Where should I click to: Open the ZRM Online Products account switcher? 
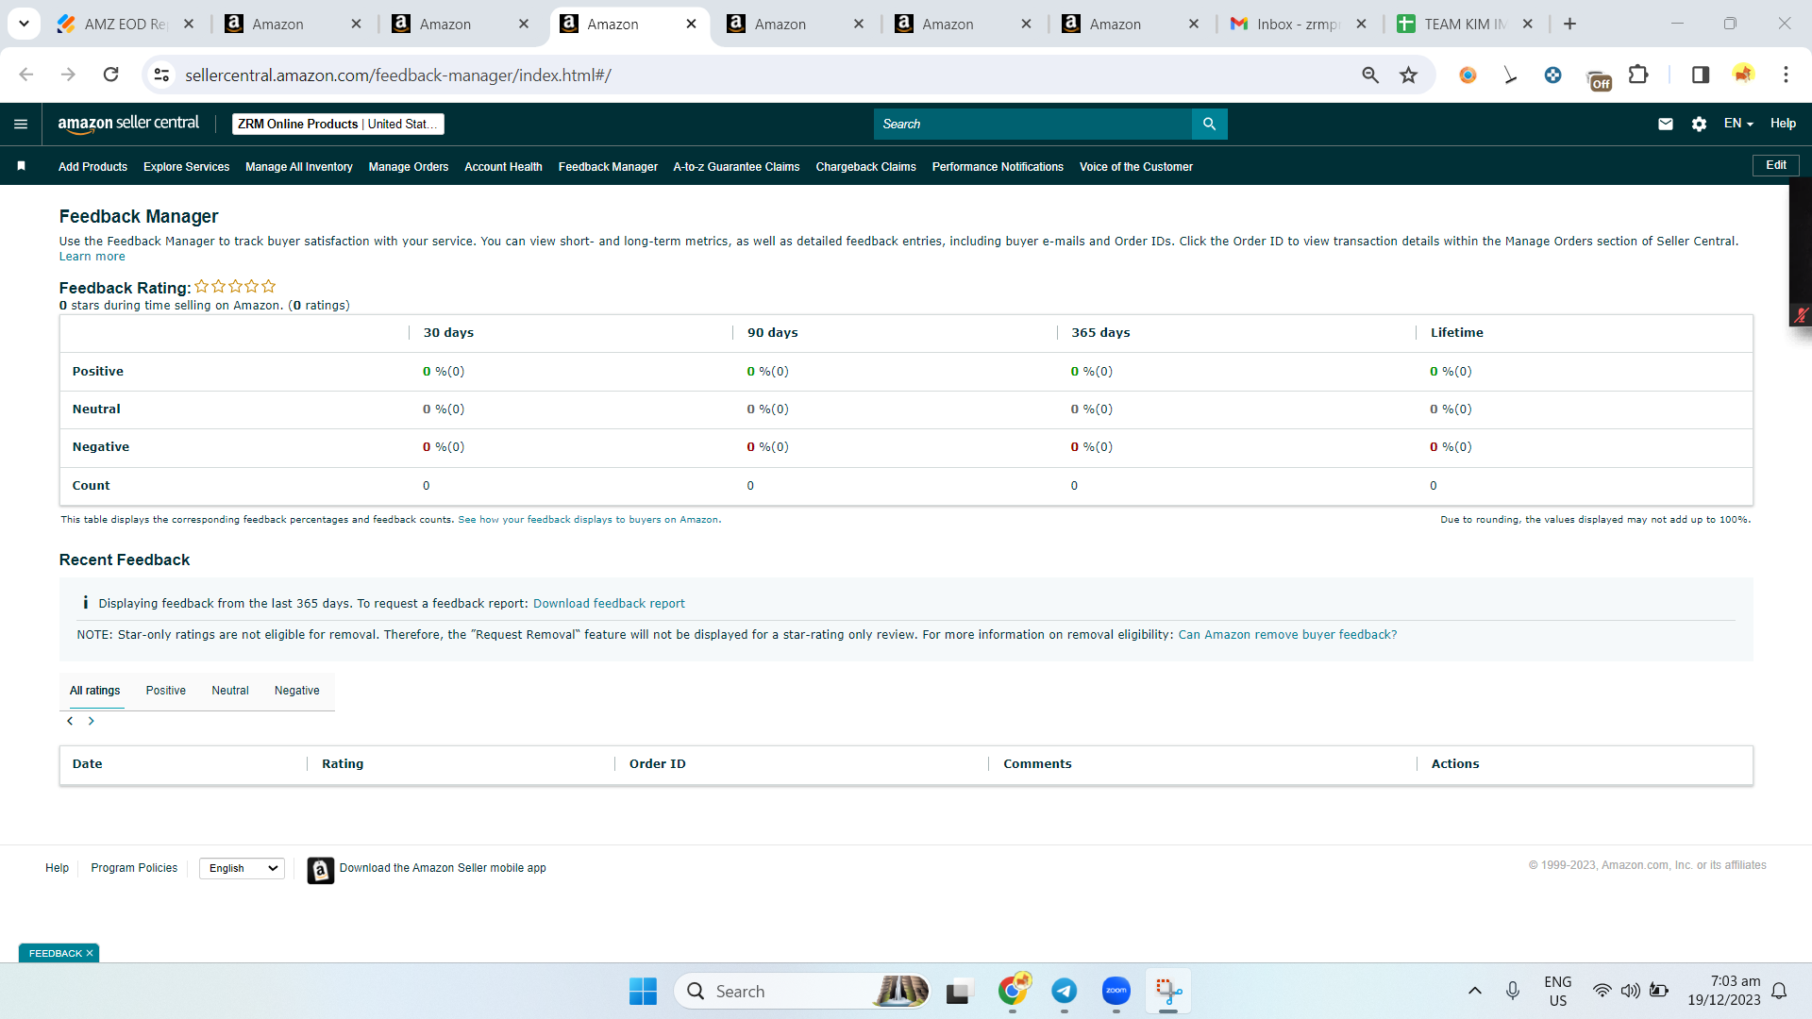click(x=338, y=124)
